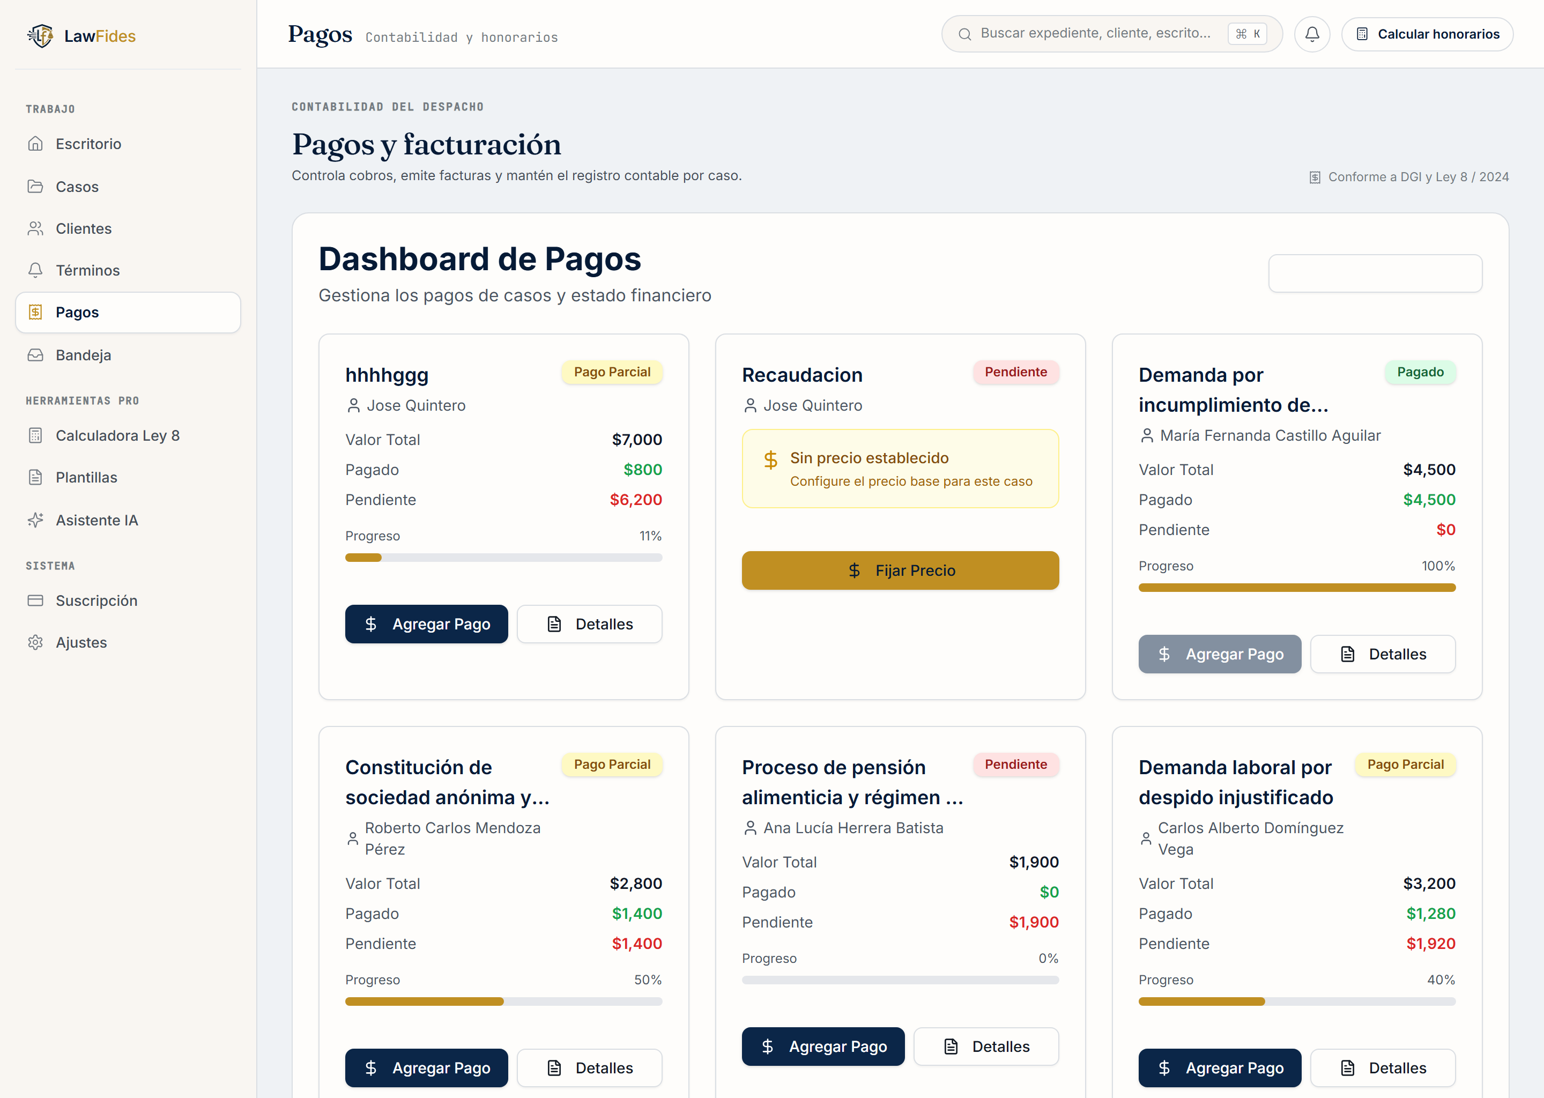
Task: Click the Asistente IA sparkle icon
Action: click(35, 520)
